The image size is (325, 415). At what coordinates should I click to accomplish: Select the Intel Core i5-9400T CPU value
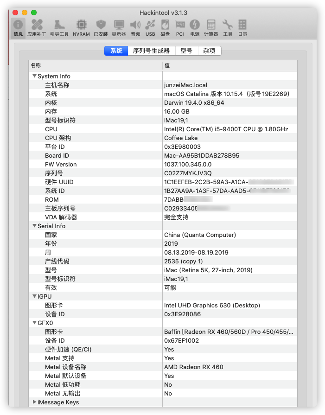coord(226,129)
